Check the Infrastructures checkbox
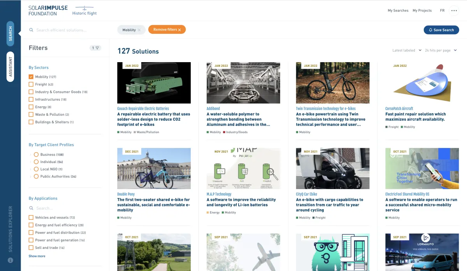Viewport: 467px width, 271px height. [x=31, y=99]
